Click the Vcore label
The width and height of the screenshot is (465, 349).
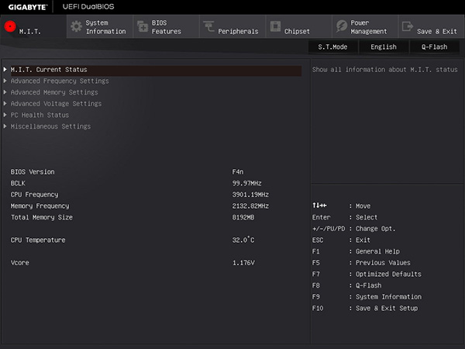pyautogui.click(x=20, y=263)
